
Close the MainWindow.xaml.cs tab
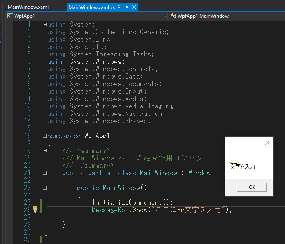pyautogui.click(x=134, y=7)
